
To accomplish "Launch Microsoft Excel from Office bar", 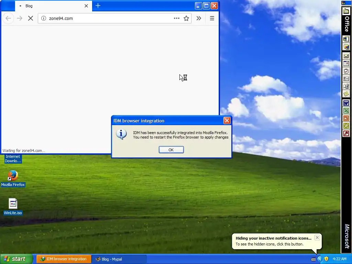I will (x=346, y=111).
